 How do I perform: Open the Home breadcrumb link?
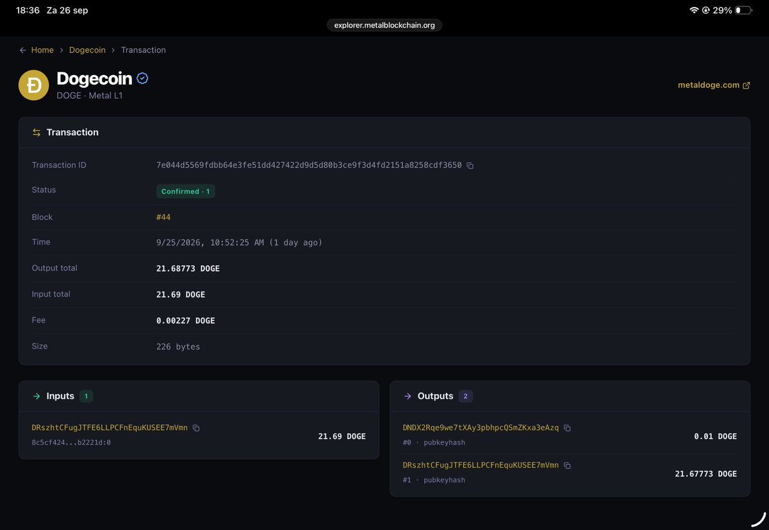pyautogui.click(x=42, y=50)
